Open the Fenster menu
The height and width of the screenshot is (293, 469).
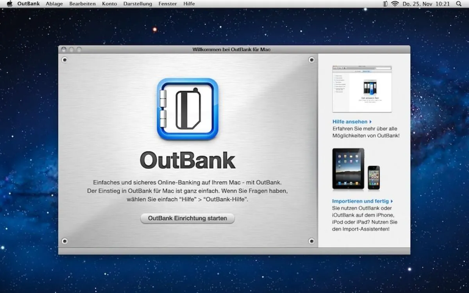point(167,4)
